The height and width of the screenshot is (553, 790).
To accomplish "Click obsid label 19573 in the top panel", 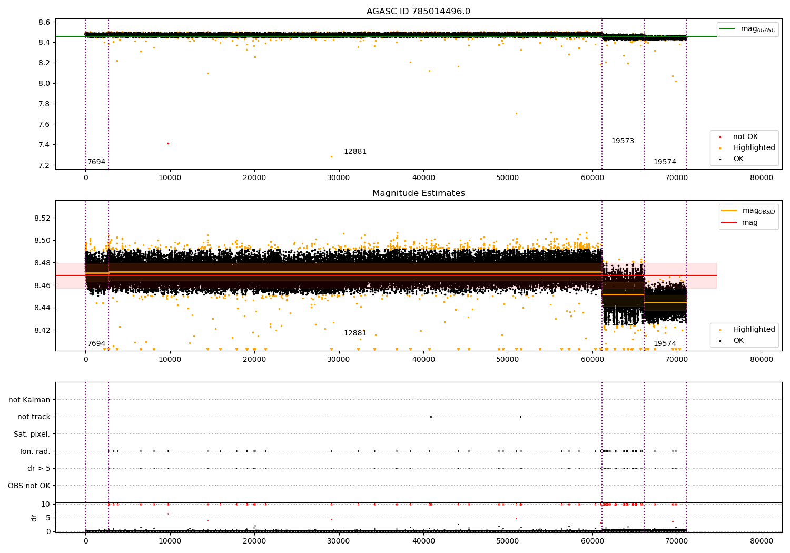I will click(623, 141).
